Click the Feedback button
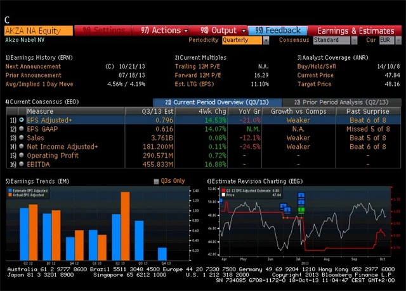The width and height of the screenshot is (406, 291). pyautogui.click(x=278, y=30)
